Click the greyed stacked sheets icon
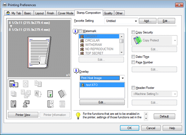 click(13, 94)
